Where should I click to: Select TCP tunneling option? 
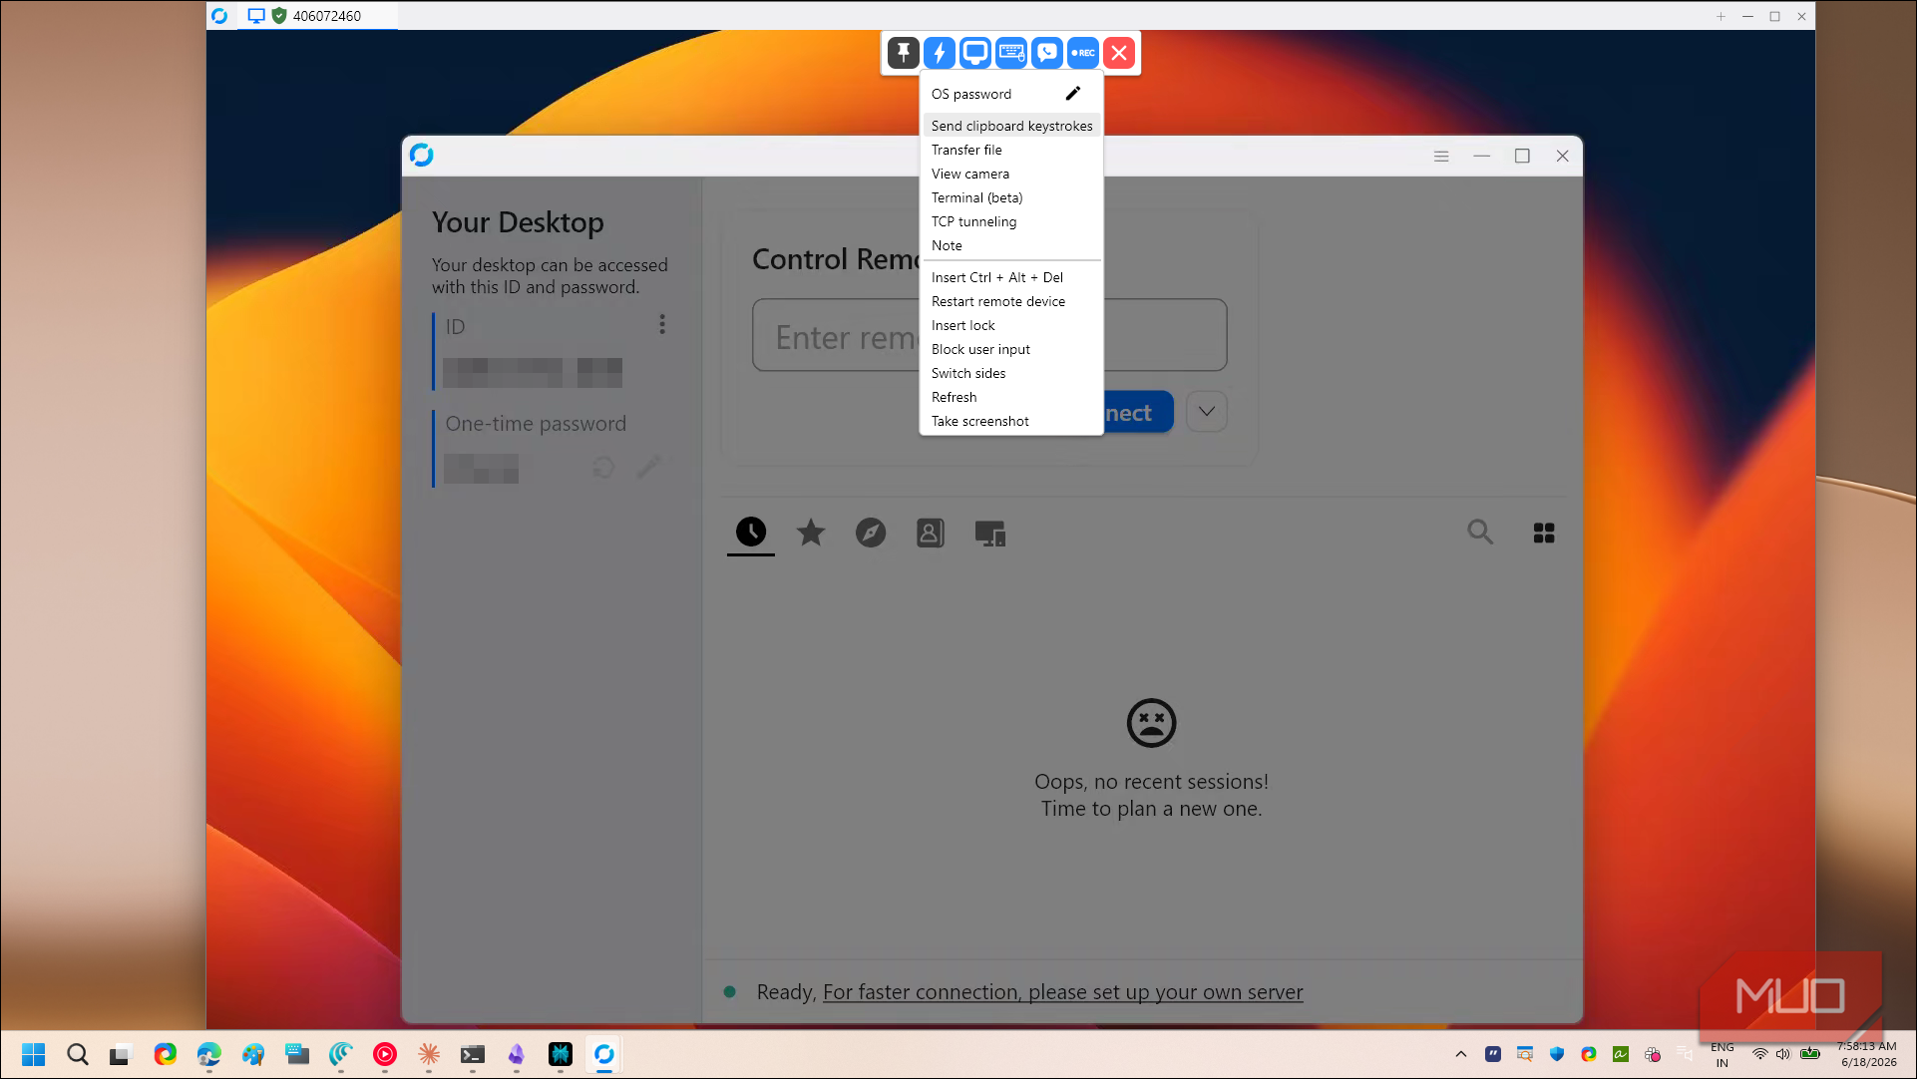point(1011,221)
